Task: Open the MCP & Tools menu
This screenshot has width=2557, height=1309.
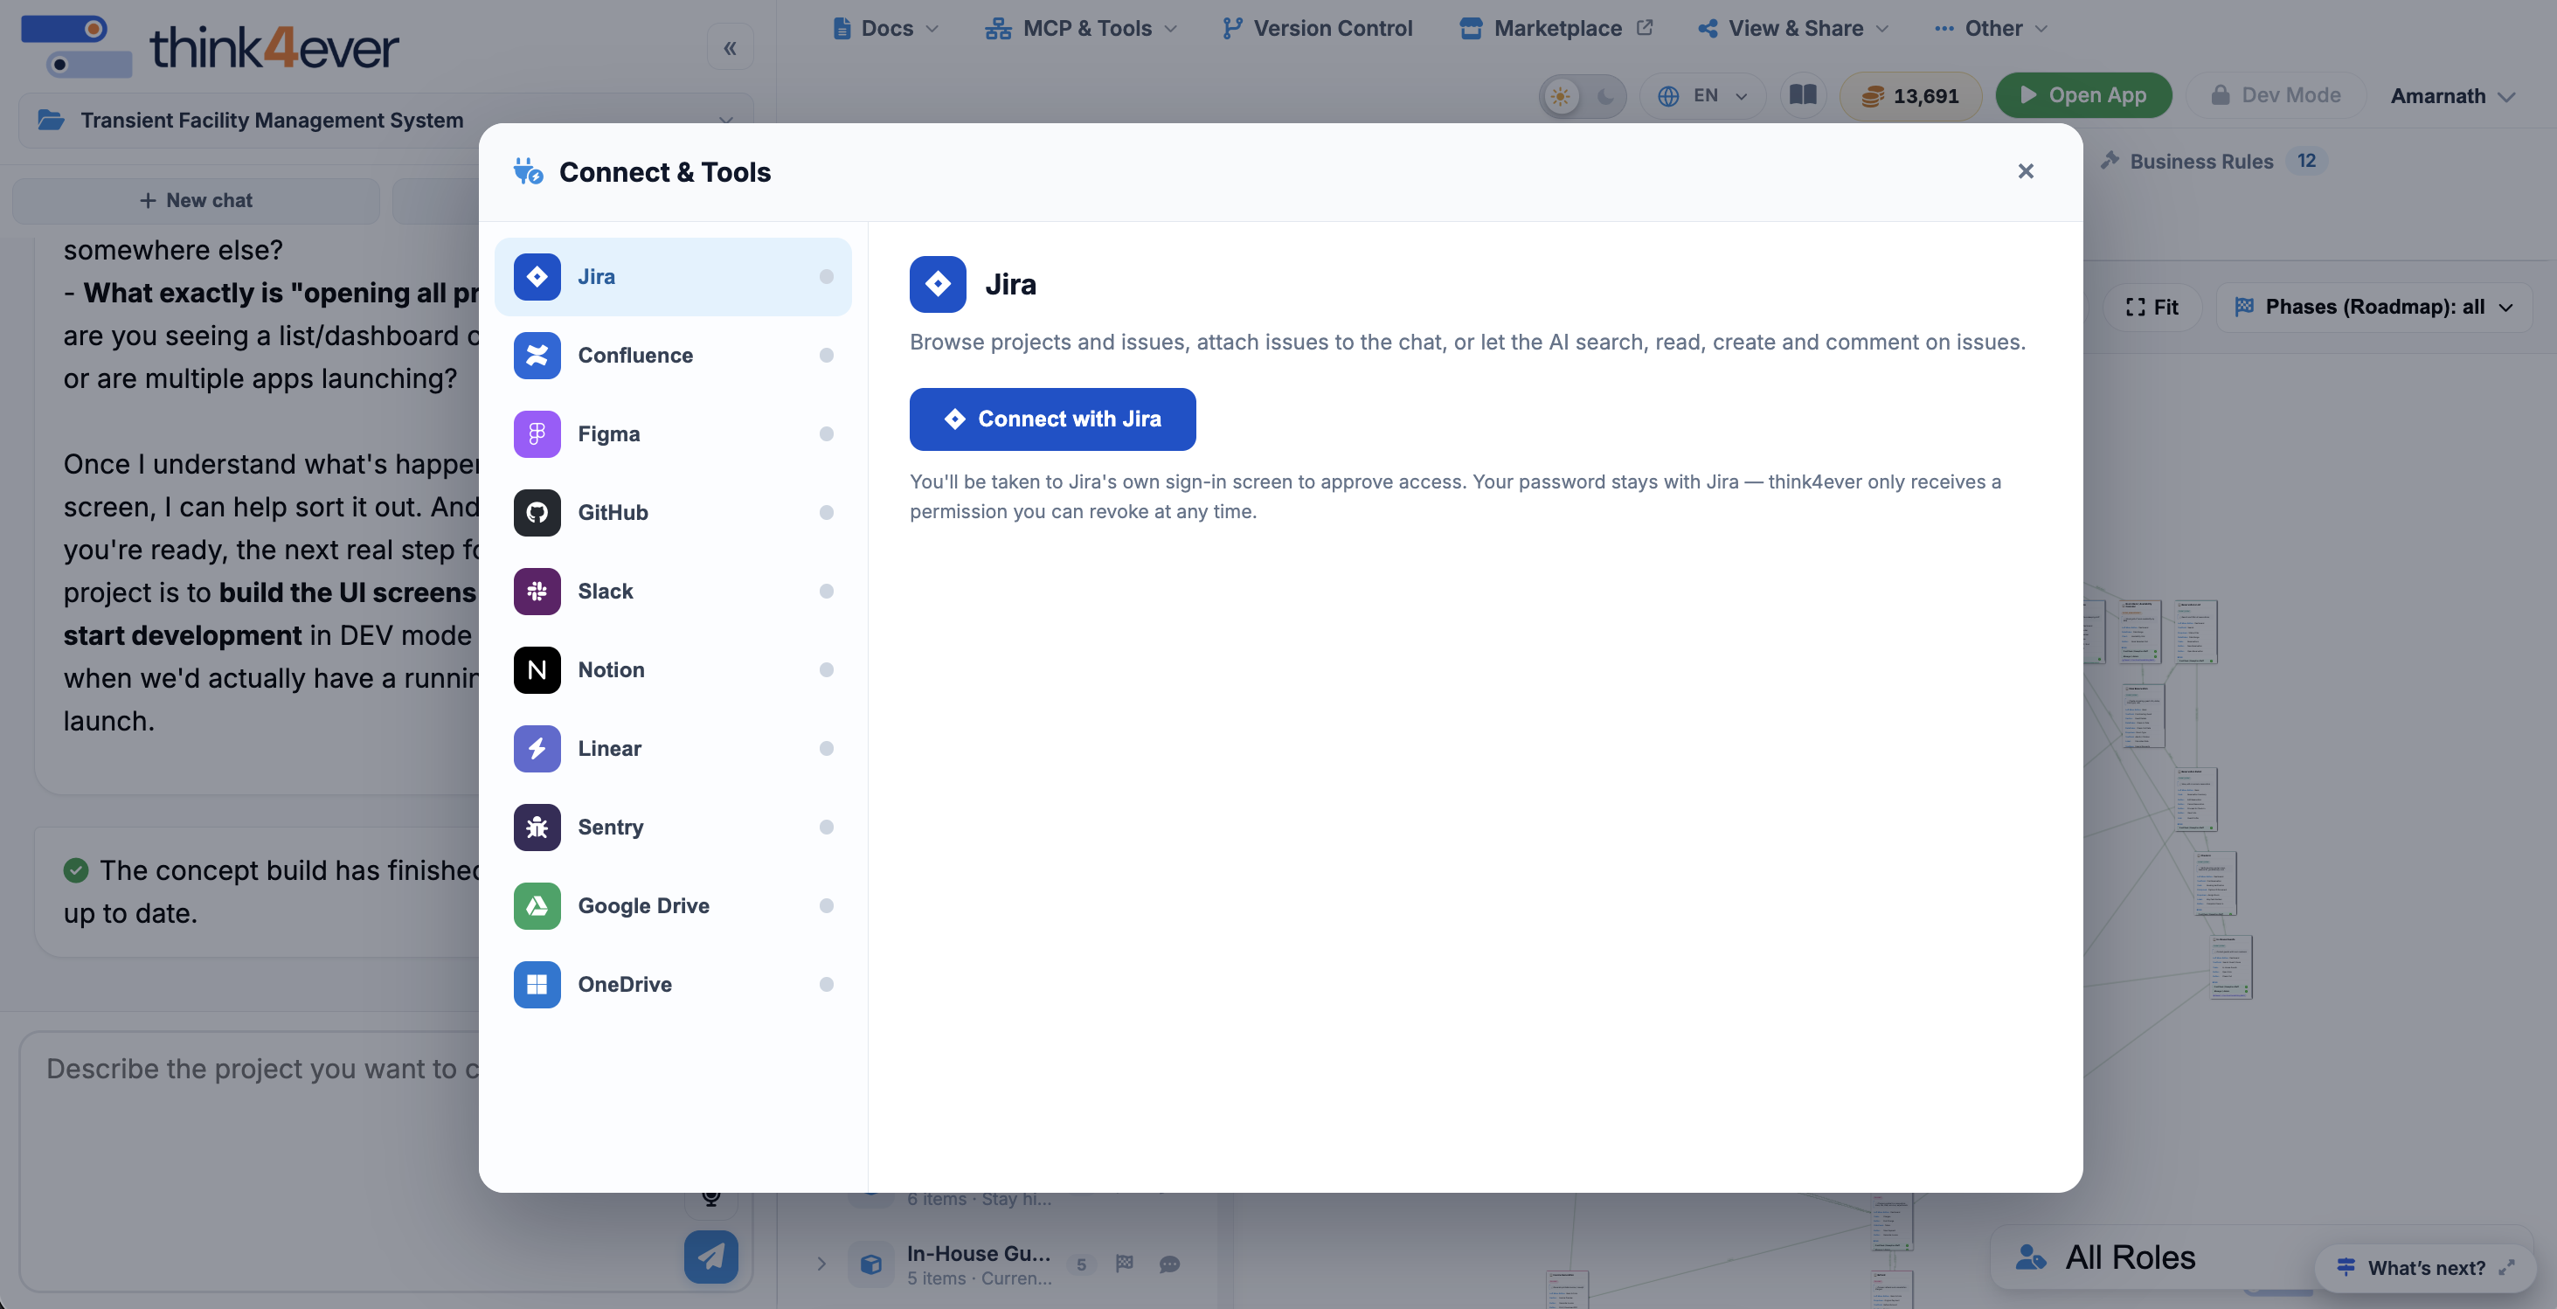Action: pyautogui.click(x=1081, y=29)
